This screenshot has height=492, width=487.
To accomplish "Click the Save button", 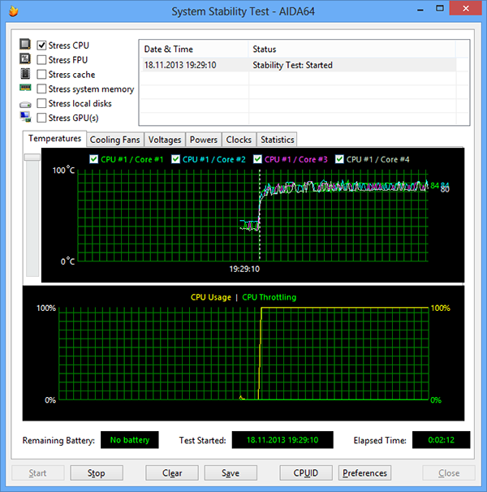I will point(231,473).
